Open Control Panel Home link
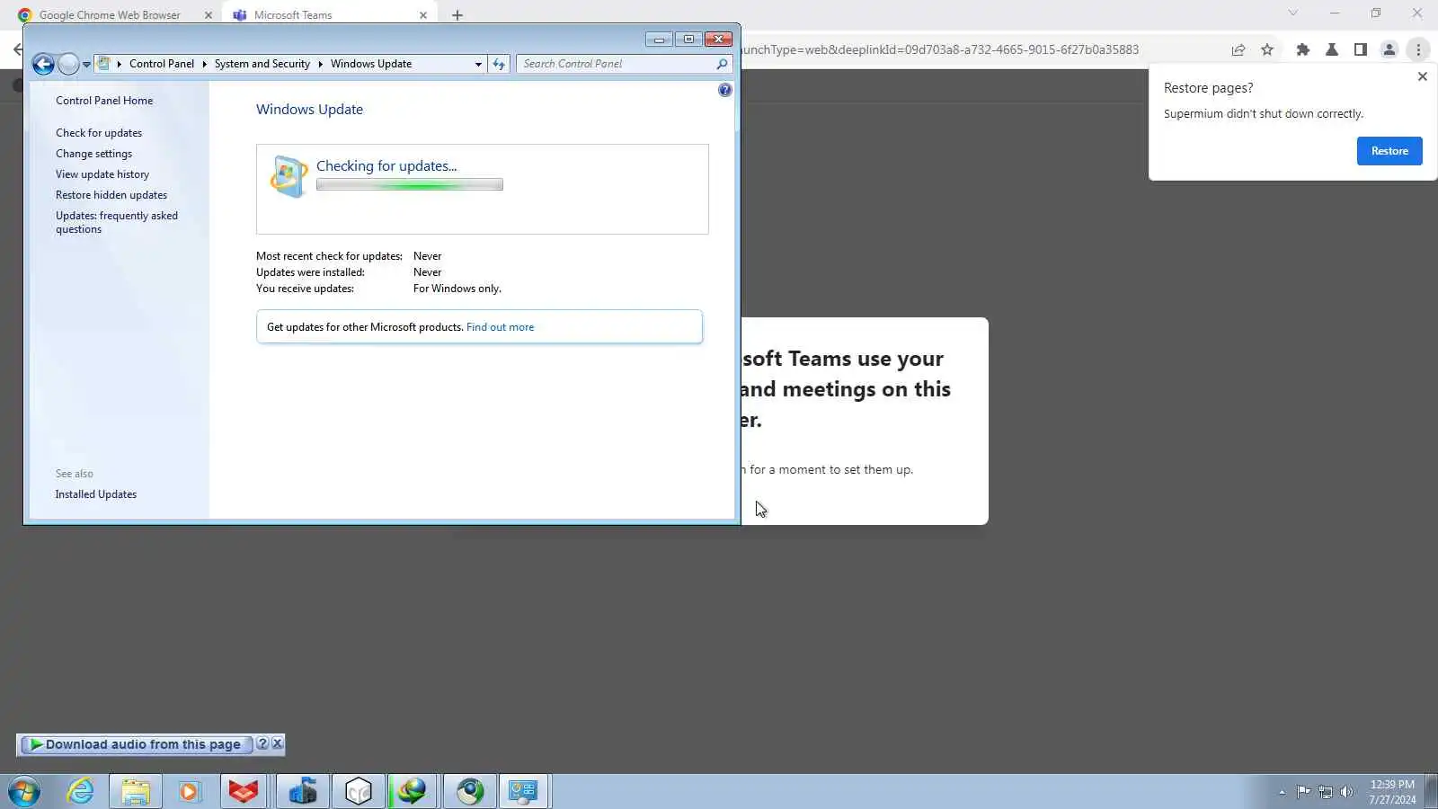The image size is (1438, 809). 104,101
